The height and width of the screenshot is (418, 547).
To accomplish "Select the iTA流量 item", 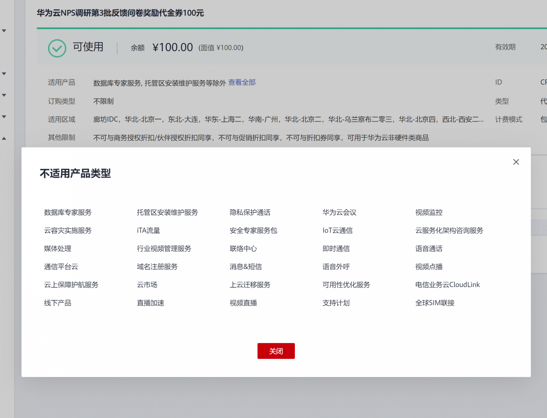I will click(148, 230).
